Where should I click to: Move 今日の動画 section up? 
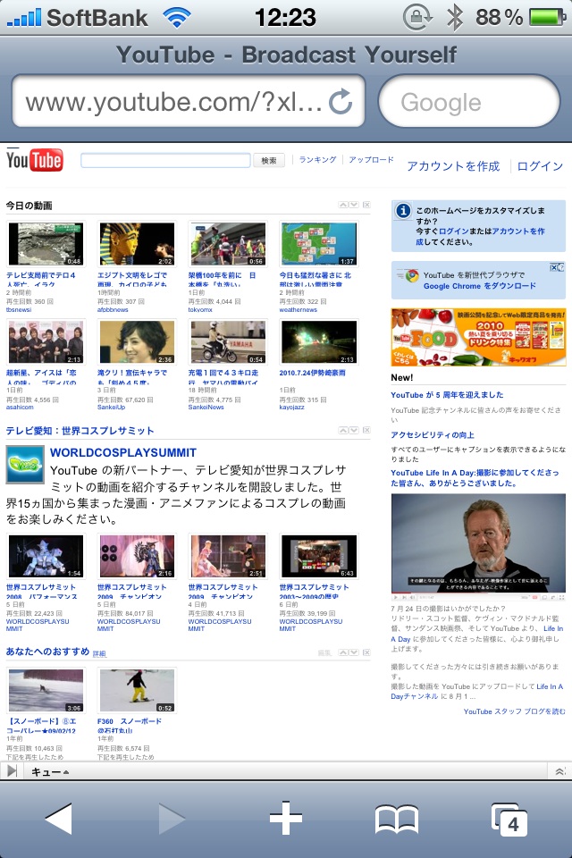coord(343,205)
